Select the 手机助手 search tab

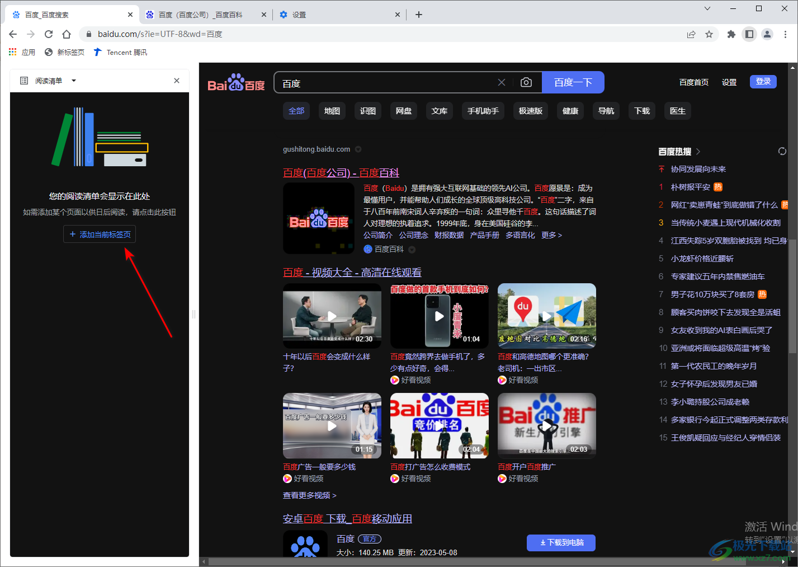pyautogui.click(x=483, y=111)
